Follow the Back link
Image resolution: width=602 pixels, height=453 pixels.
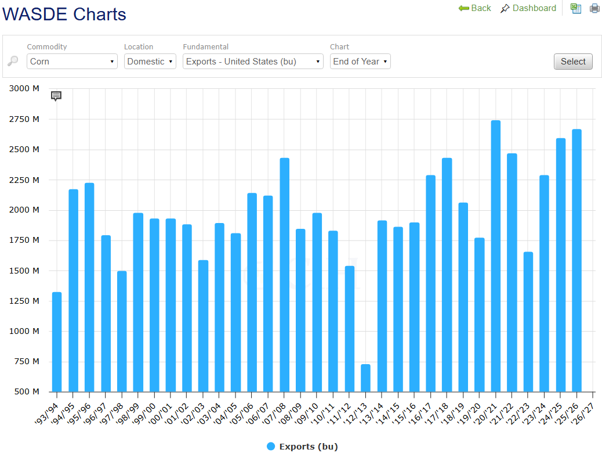pos(481,8)
